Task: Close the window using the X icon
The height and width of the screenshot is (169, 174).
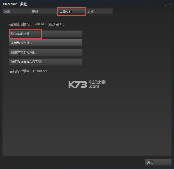Action: [x=169, y=4]
